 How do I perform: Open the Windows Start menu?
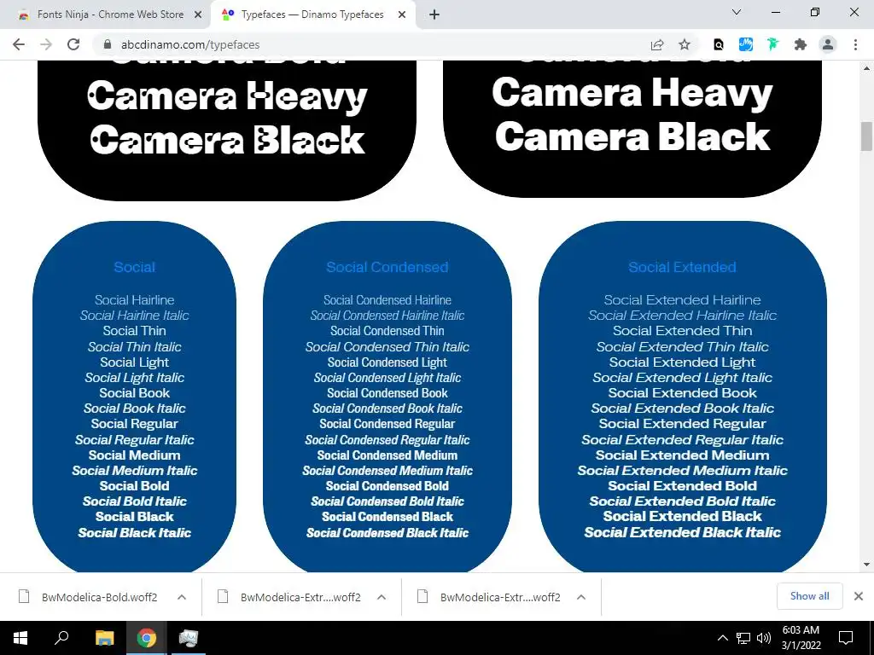point(20,638)
